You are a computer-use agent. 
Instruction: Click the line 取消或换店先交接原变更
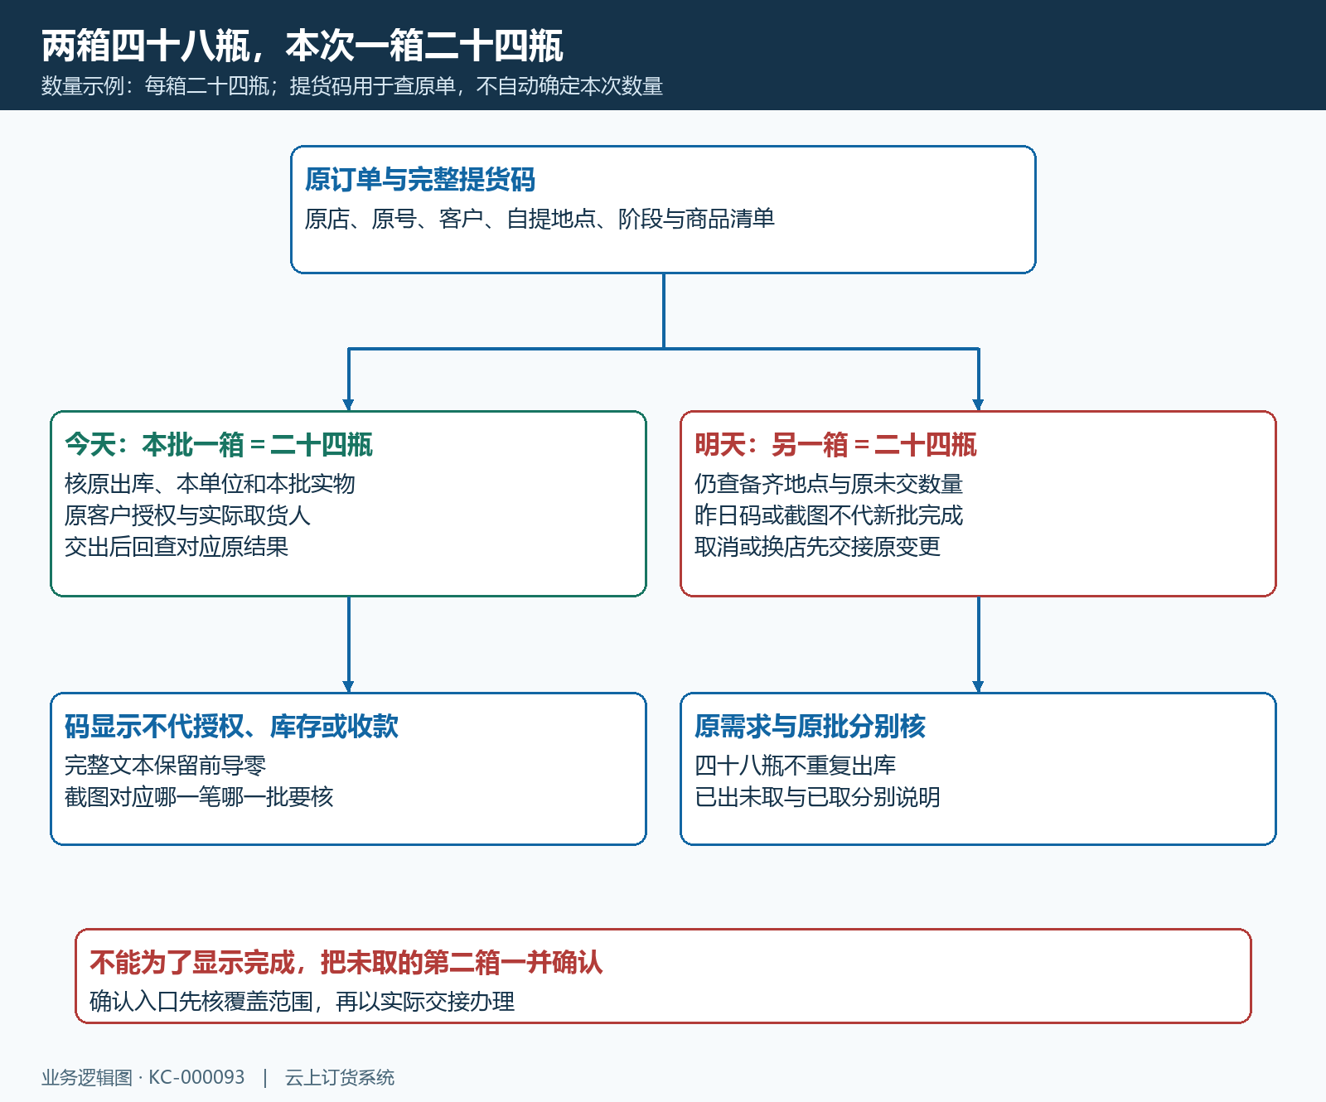pyautogui.click(x=818, y=547)
